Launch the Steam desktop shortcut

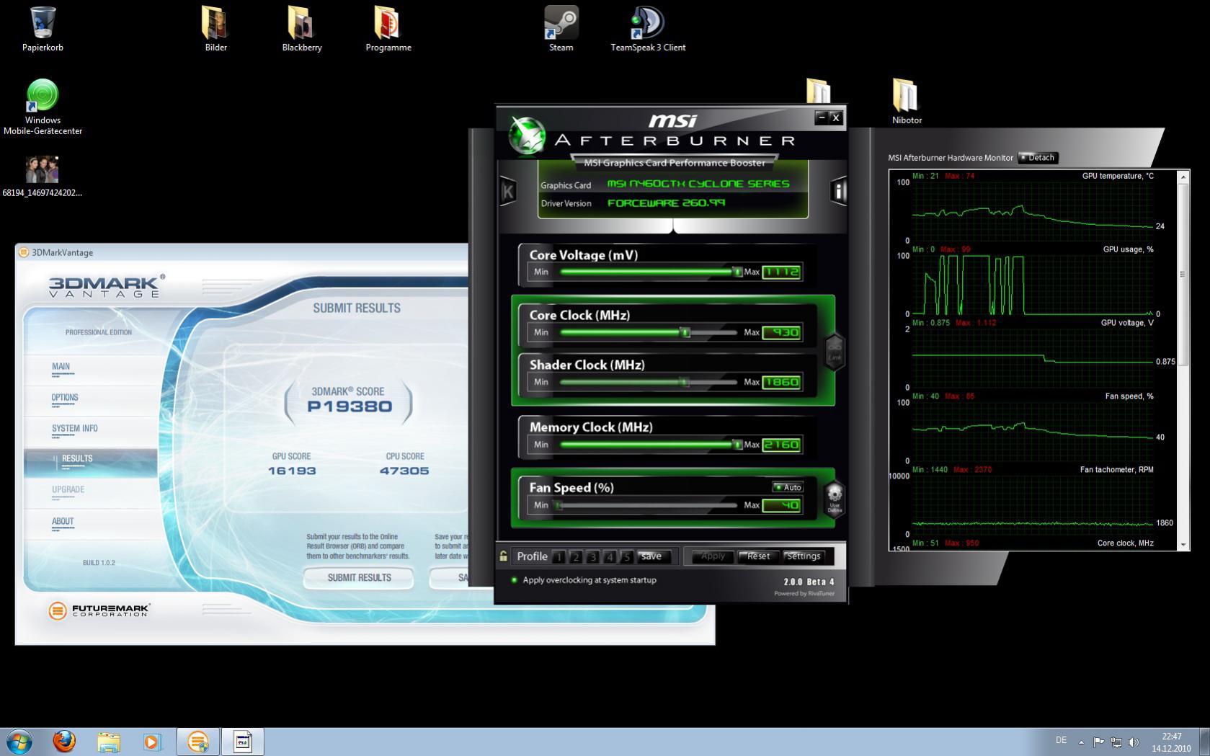561,29
